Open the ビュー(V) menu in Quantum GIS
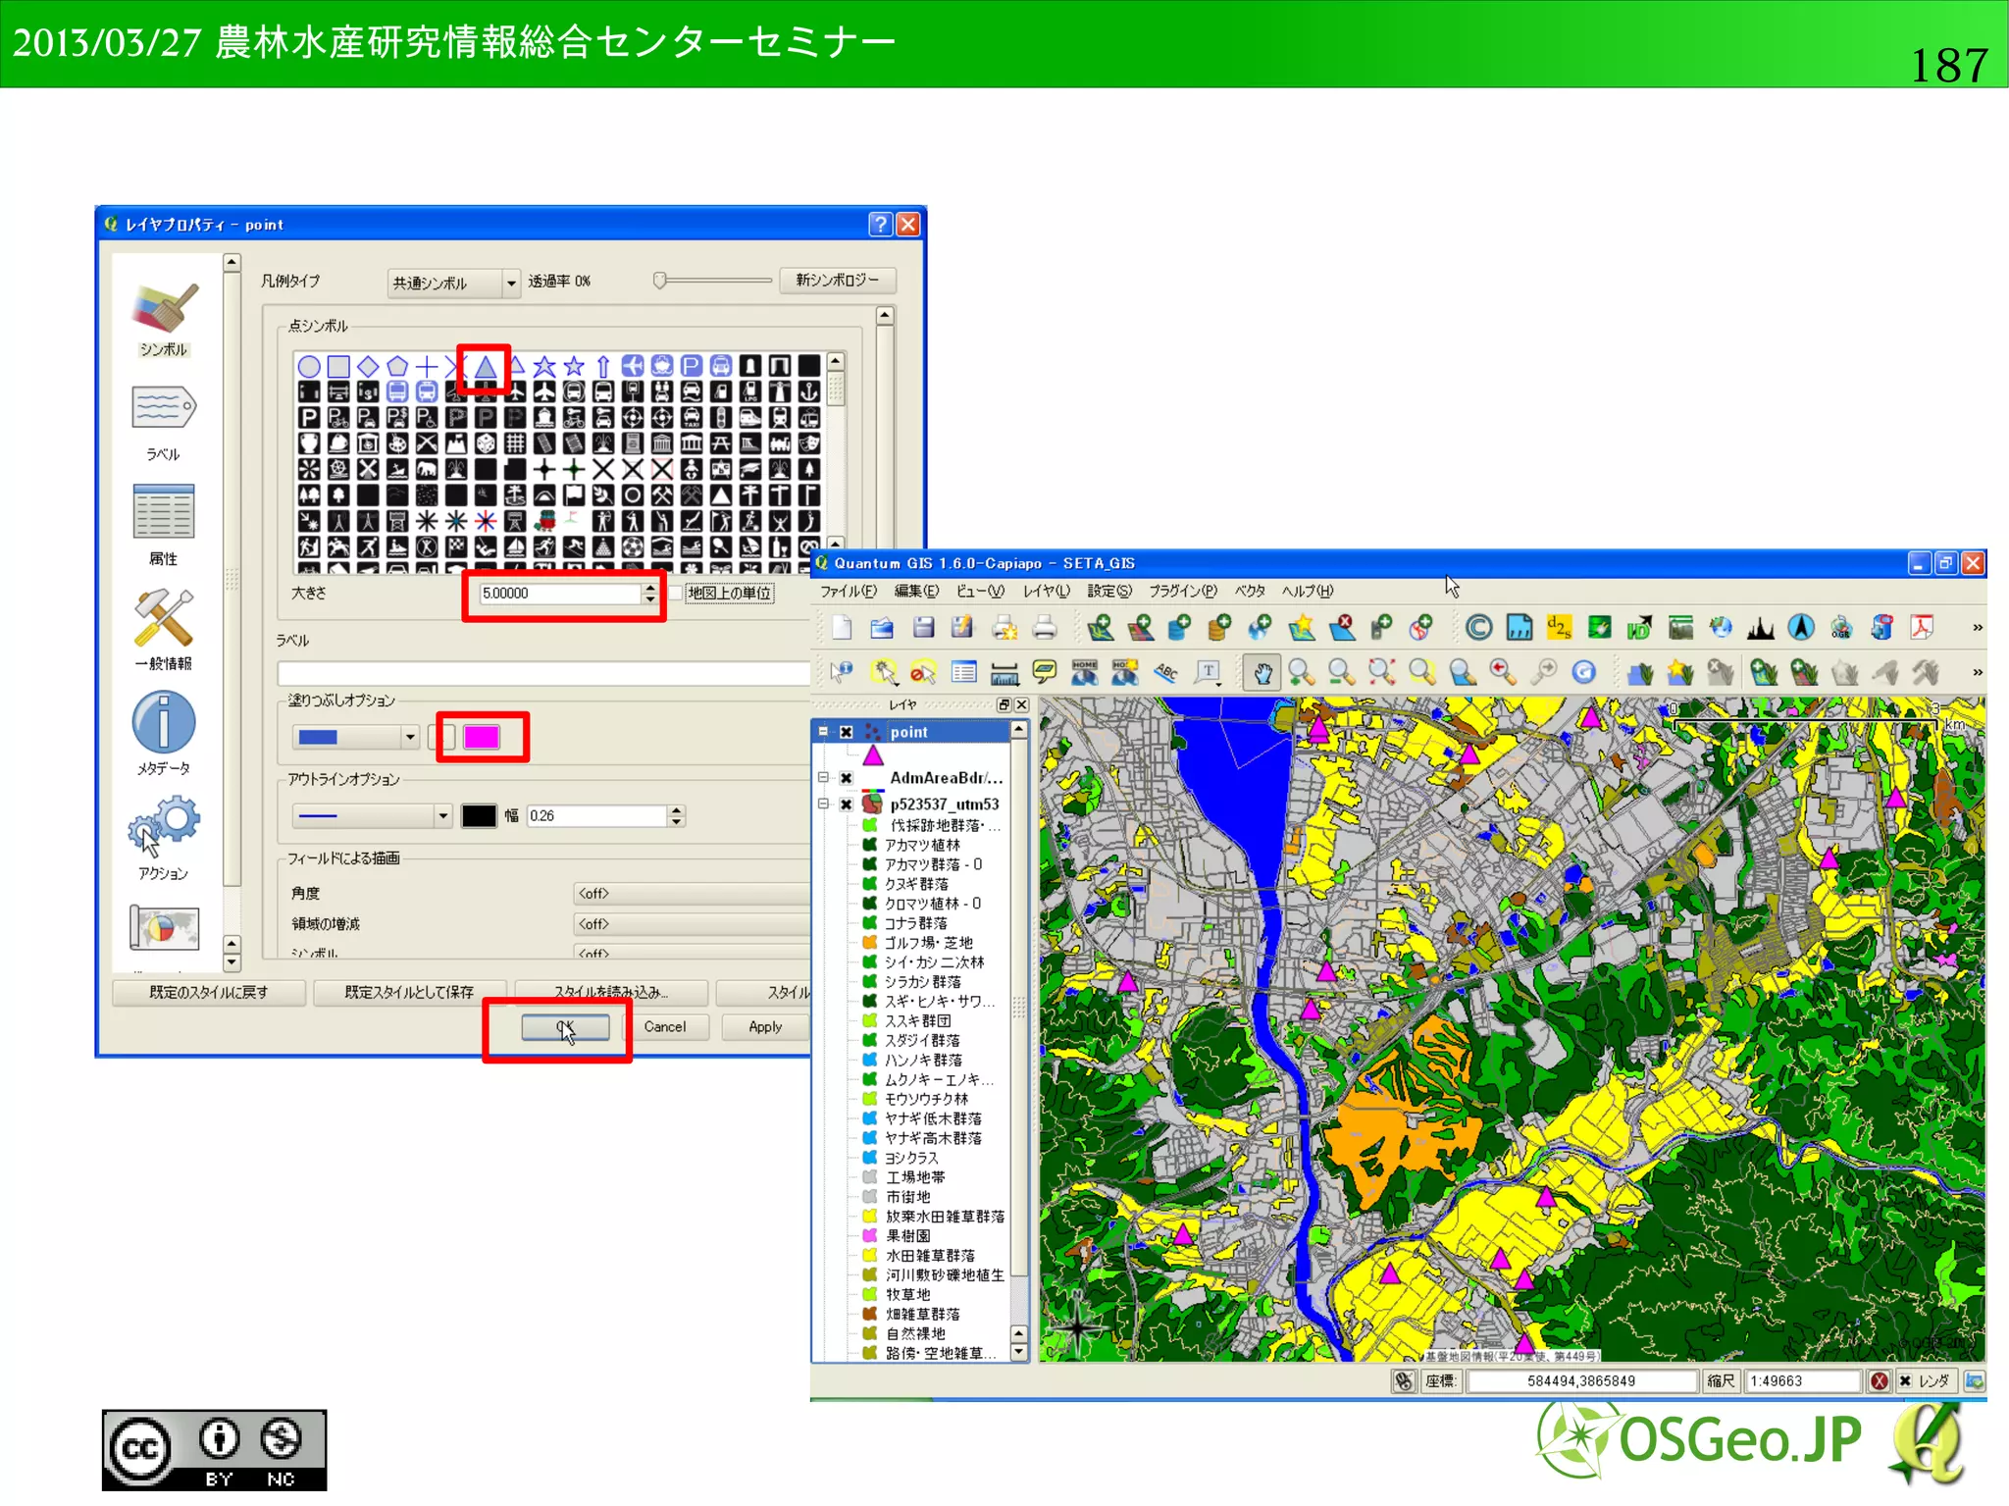This screenshot has width=2009, height=1506. [980, 592]
